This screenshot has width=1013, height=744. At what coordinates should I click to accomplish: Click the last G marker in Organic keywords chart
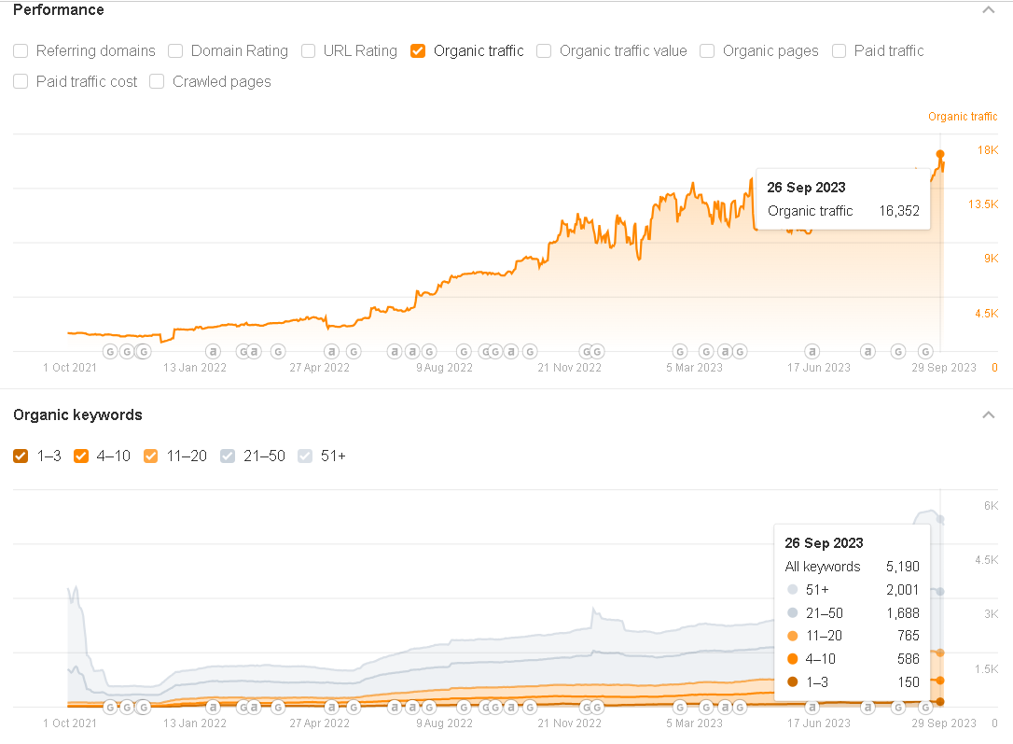[x=925, y=707]
